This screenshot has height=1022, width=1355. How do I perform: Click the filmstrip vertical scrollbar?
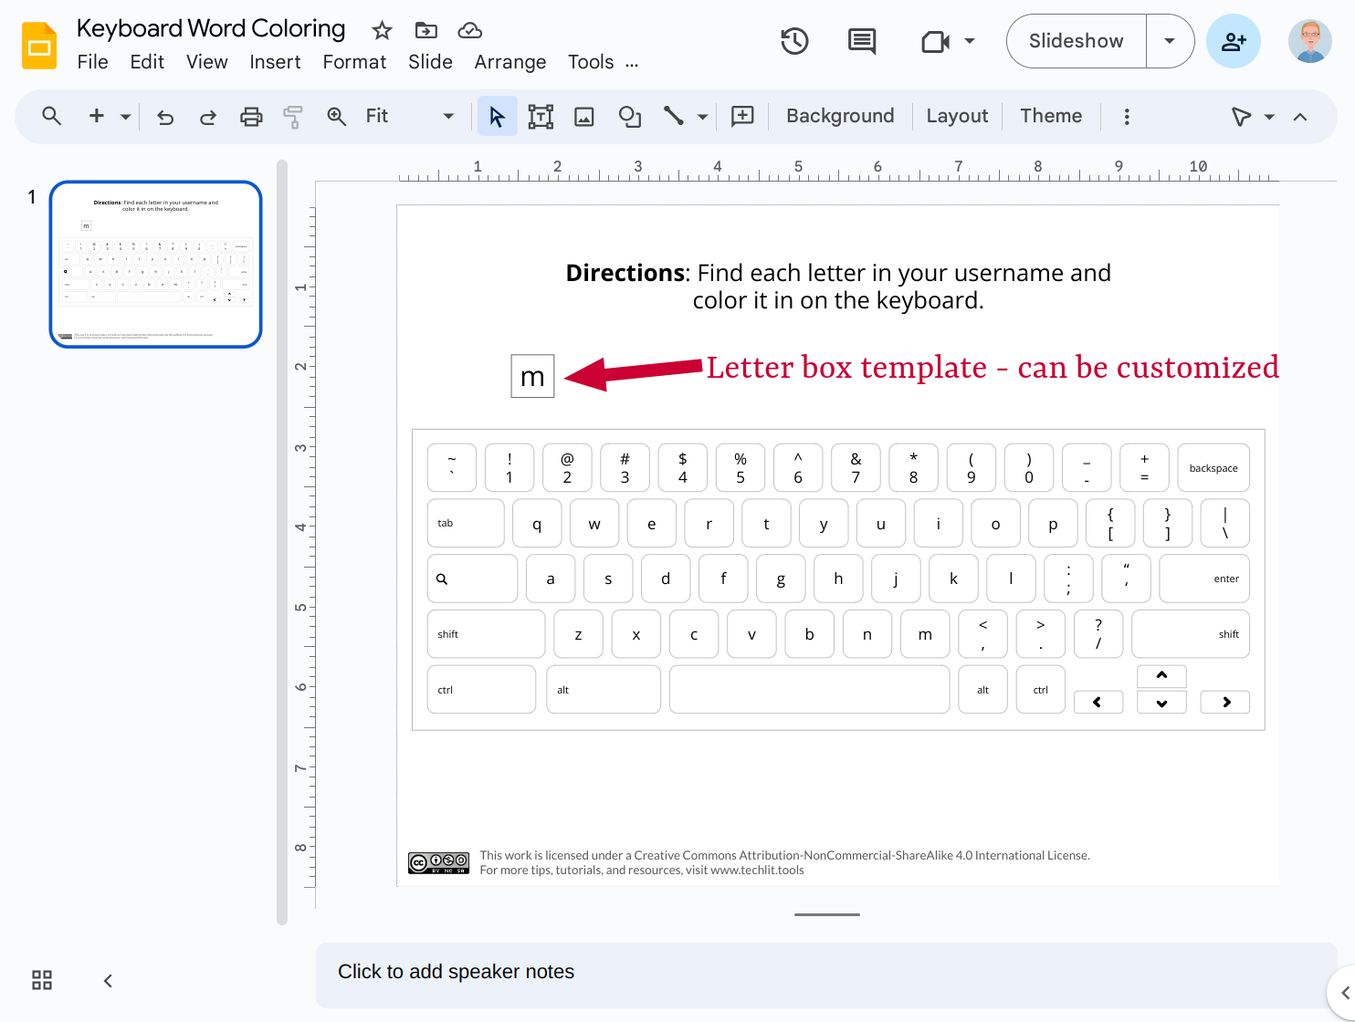point(282,543)
